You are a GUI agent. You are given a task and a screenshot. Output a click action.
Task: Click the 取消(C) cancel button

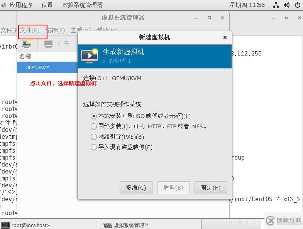pyautogui.click(x=136, y=188)
